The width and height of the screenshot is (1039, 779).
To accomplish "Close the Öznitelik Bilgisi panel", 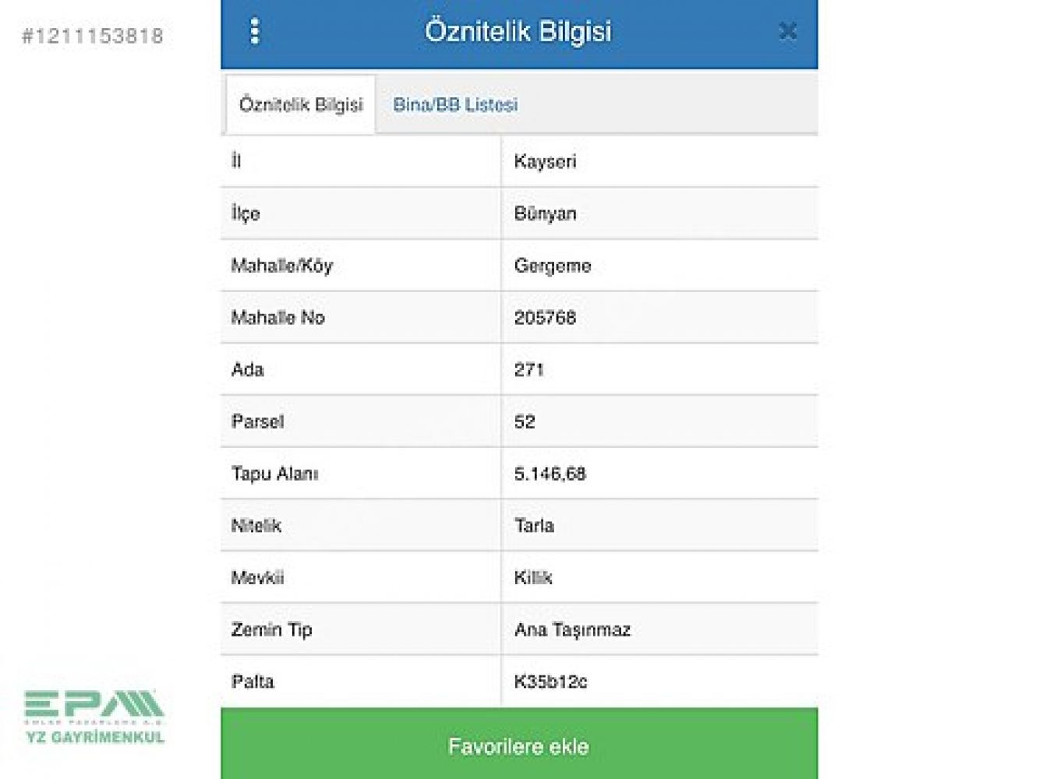I will point(787,31).
